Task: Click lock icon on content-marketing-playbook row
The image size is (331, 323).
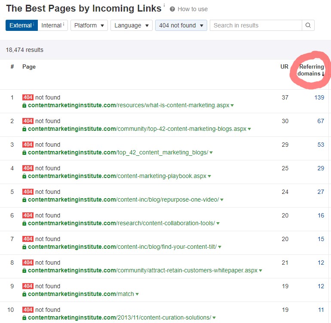Action: point(24,176)
